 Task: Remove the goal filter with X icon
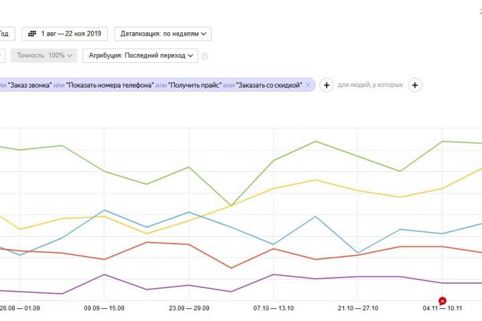tap(308, 85)
